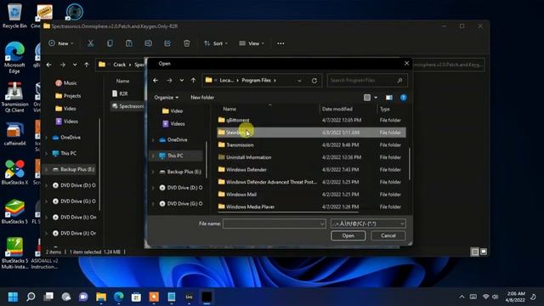Open the View menu in File Explorer
Image resolution: width=544 pixels, height=306 pixels.
coord(252,43)
